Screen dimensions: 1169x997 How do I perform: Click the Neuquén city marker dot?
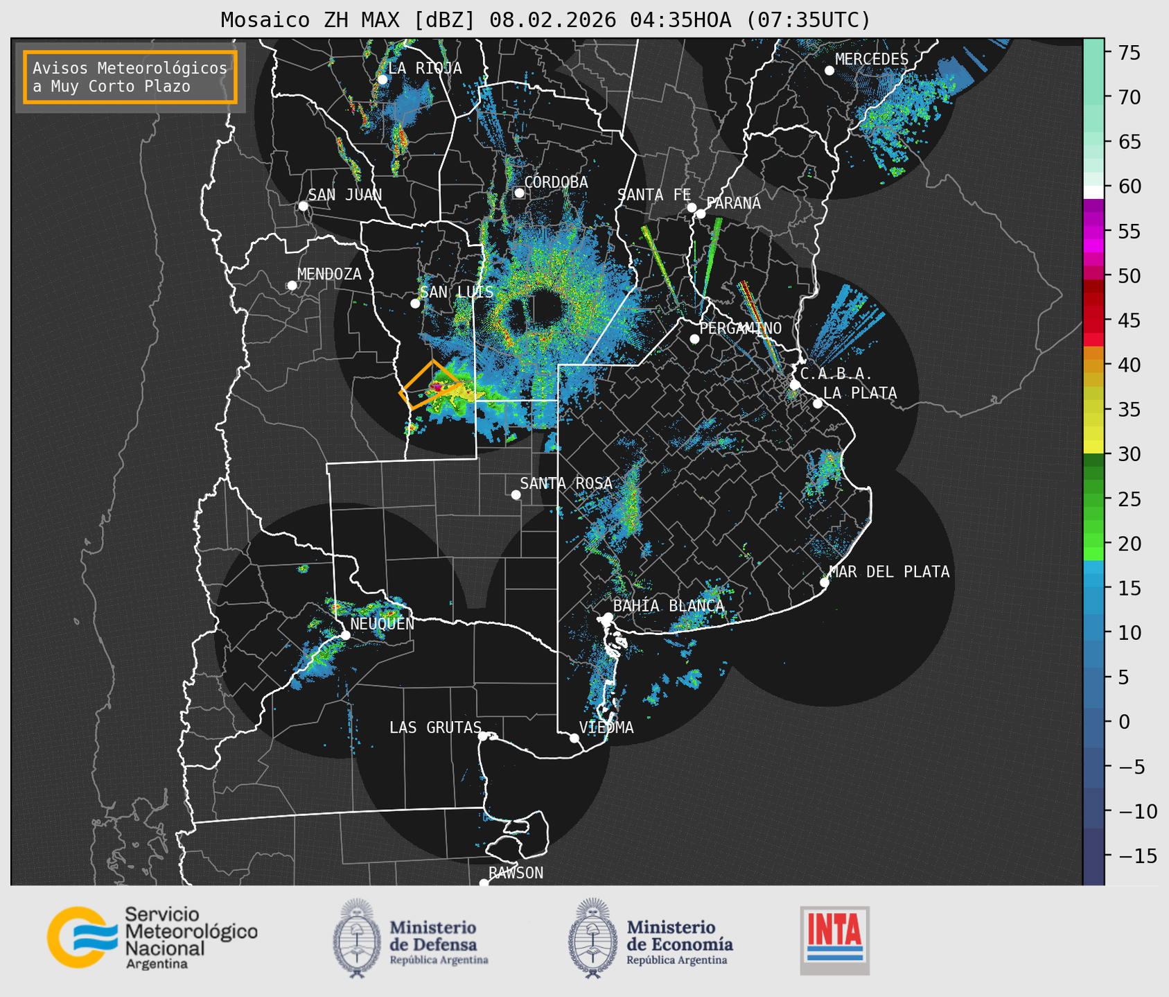pos(345,634)
